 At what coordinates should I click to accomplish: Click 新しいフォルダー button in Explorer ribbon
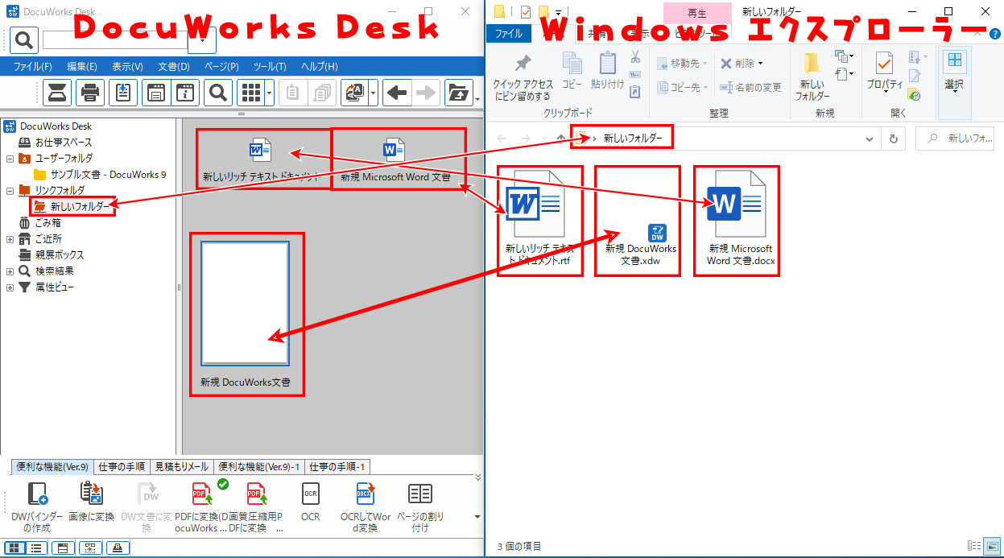(x=812, y=76)
